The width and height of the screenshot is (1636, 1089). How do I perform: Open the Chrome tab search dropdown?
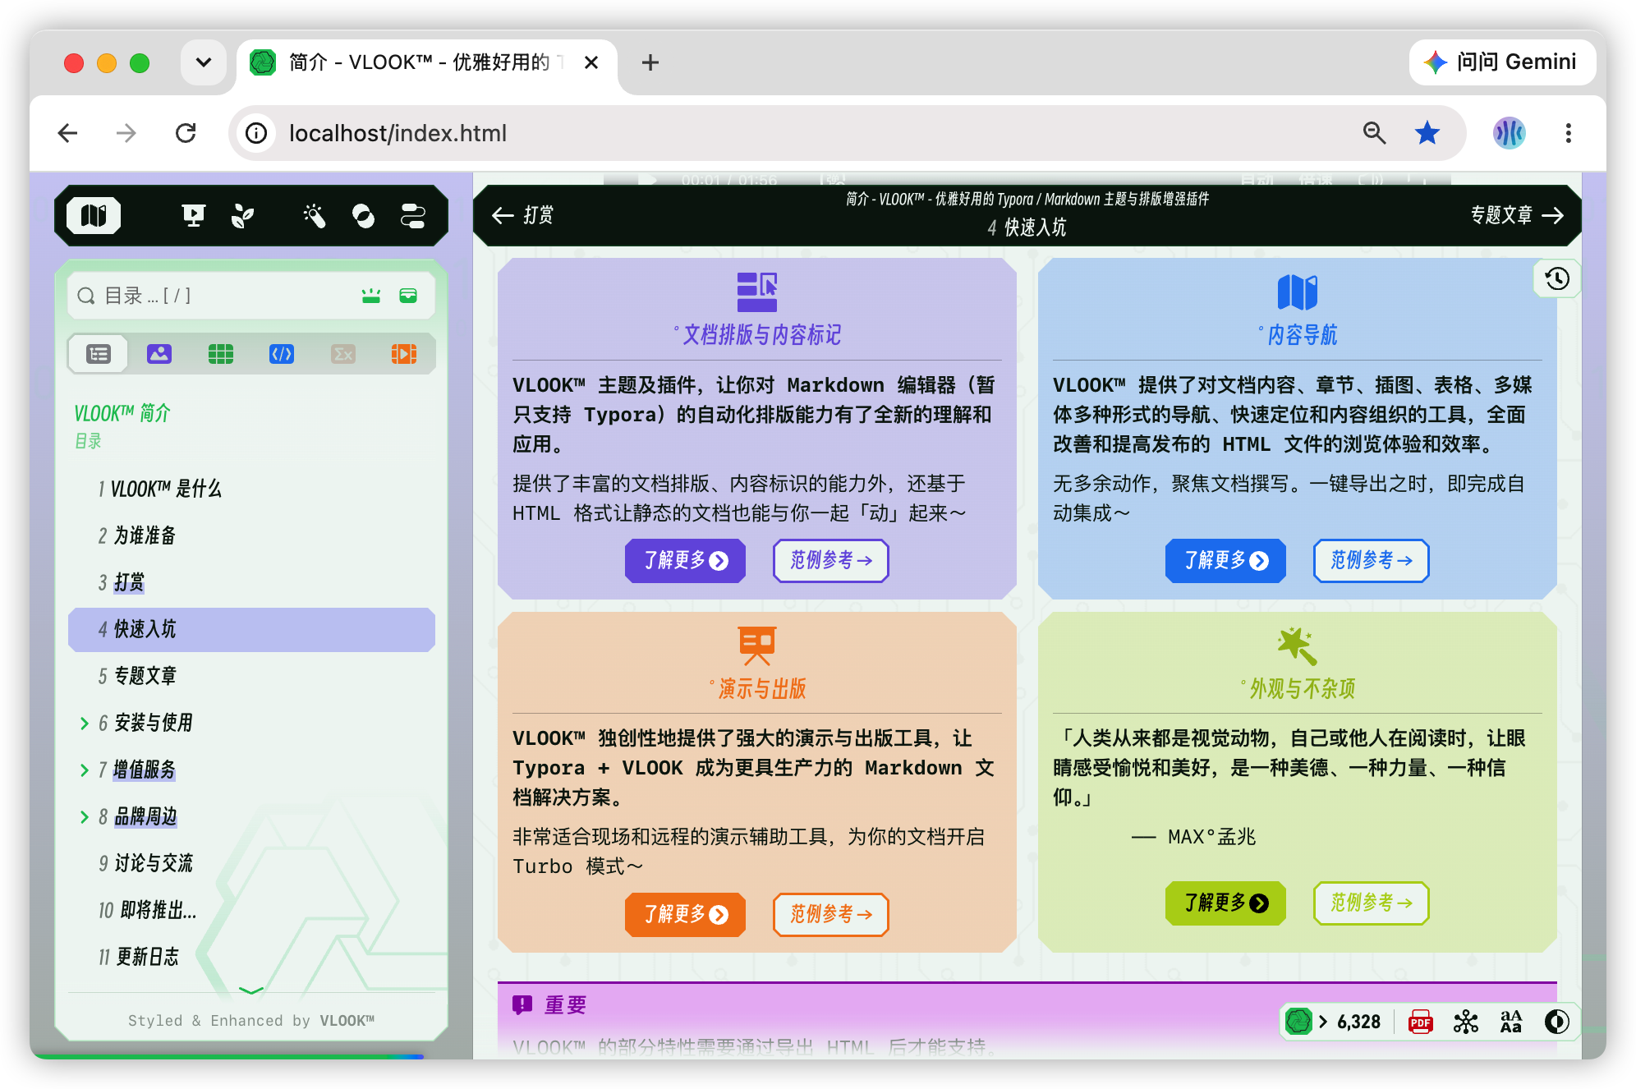204,62
